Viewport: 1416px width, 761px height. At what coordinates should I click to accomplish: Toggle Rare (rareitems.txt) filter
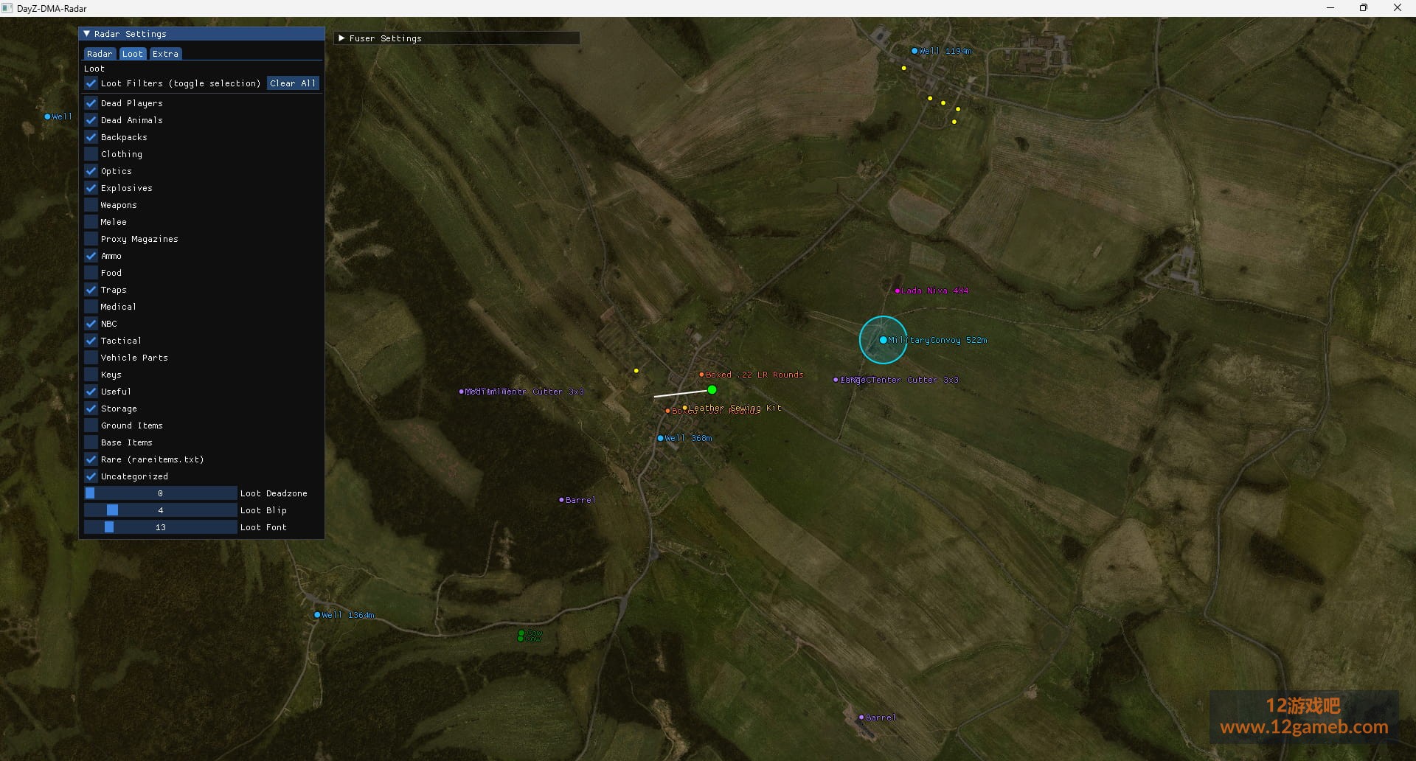point(91,459)
